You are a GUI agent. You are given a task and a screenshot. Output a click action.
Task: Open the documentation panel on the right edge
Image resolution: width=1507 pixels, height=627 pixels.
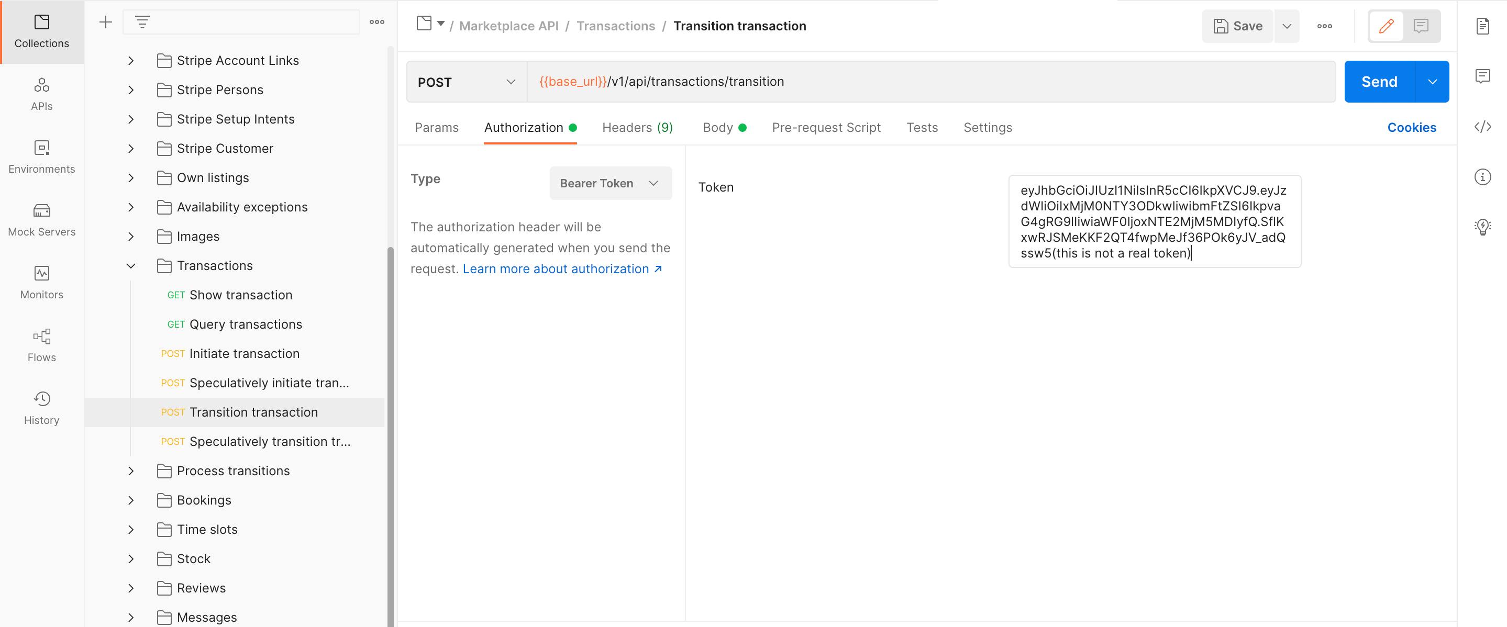pyautogui.click(x=1483, y=26)
